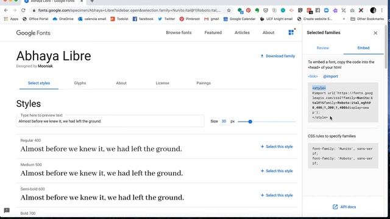The width and height of the screenshot is (390, 219).
Task: Select the Semi-bold 600 style
Action: coord(277,195)
